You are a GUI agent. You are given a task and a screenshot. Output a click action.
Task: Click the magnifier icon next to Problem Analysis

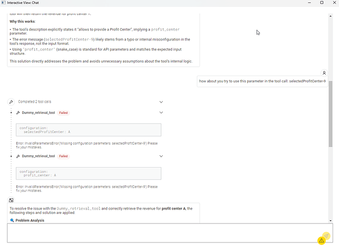tap(12, 220)
